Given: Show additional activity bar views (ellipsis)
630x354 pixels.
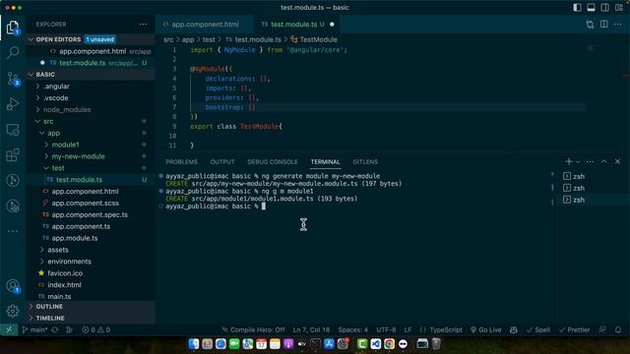Looking at the screenshot, I should click(13, 231).
